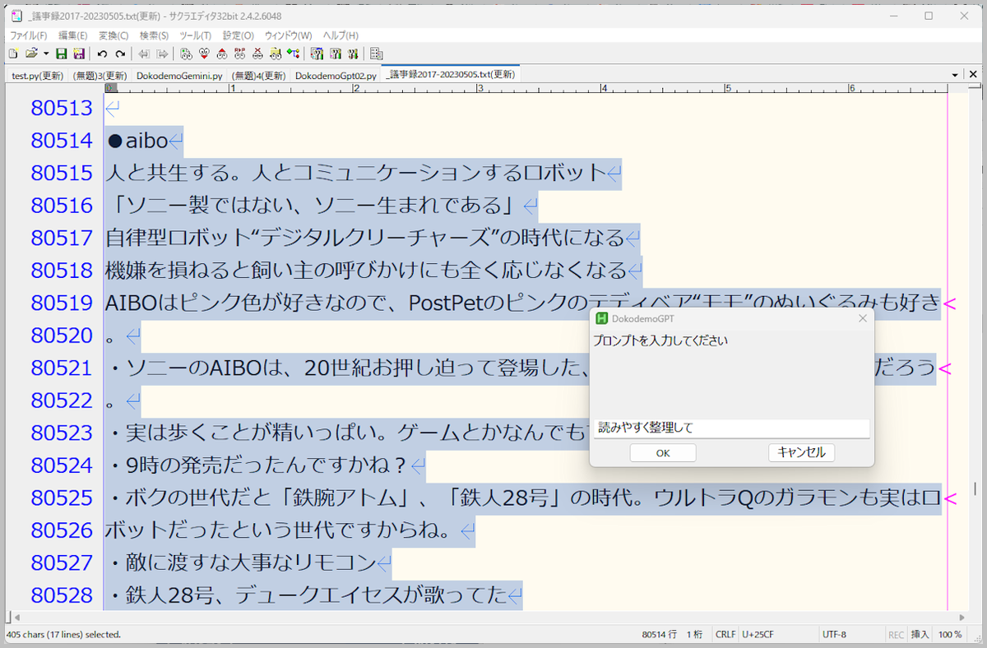The height and width of the screenshot is (648, 987).
Task: Open the tab list dropdown arrow
Action: pos(957,75)
